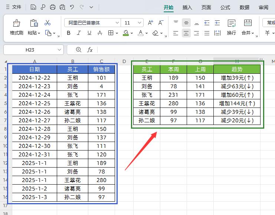The image size is (275, 215).
Task: Expand the Name Box dropdown arrow
Action: [x=59, y=50]
